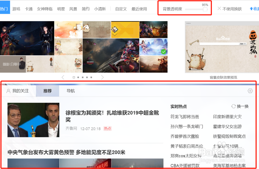Viewport: 259px width, 169px height.
Task: Select the first skin page indicator
Action: point(74,77)
